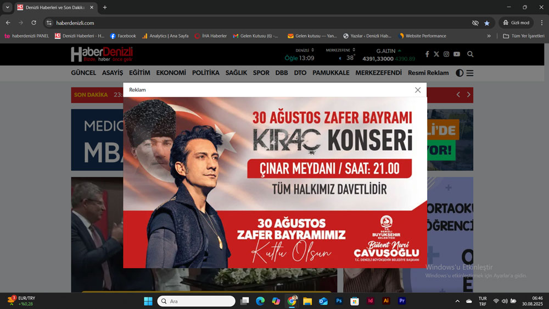Viewport: 549px width, 309px height.
Task: Close the Reklam ad popup
Action: coord(418,90)
